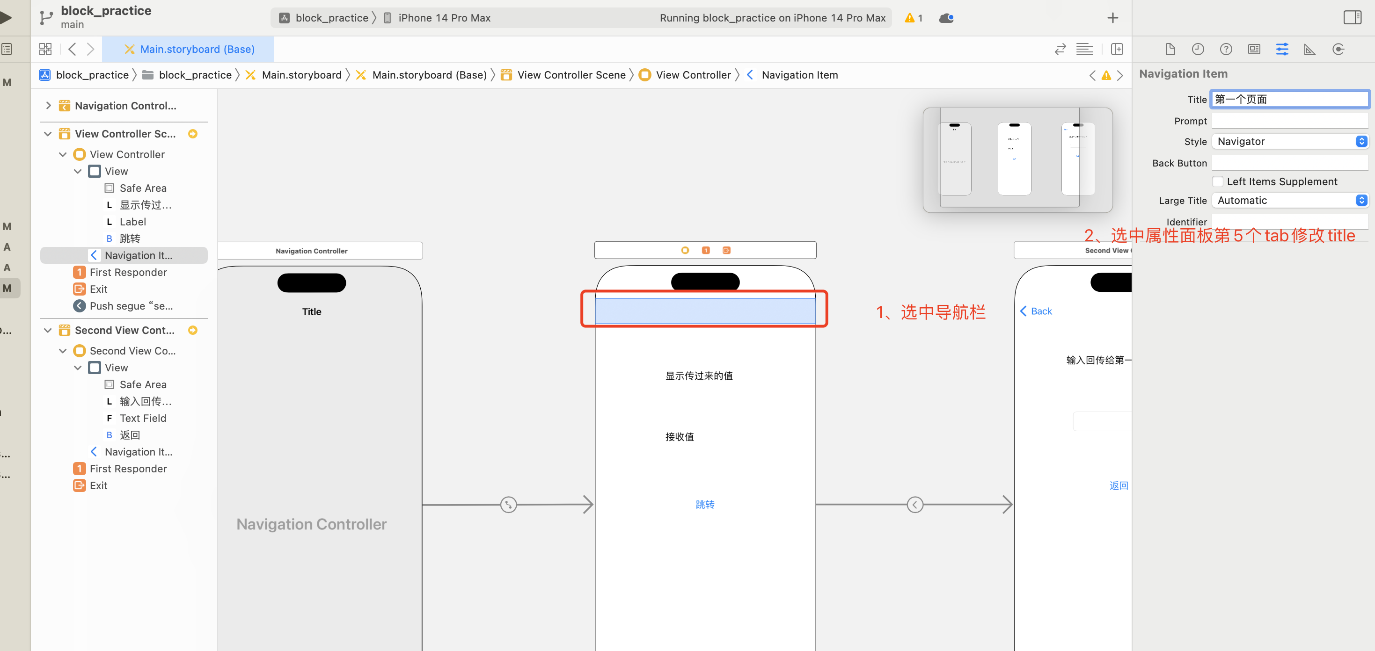Click the Navigation Controller scene icon
This screenshot has width=1375, height=651.
(64, 104)
